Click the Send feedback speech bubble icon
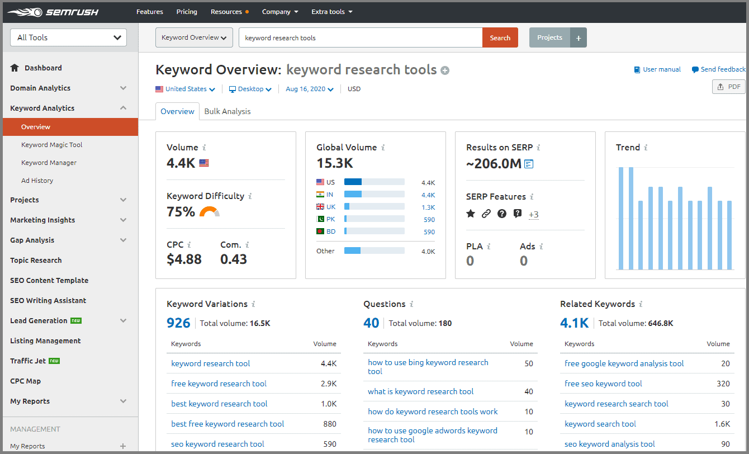This screenshot has width=749, height=454. click(695, 70)
